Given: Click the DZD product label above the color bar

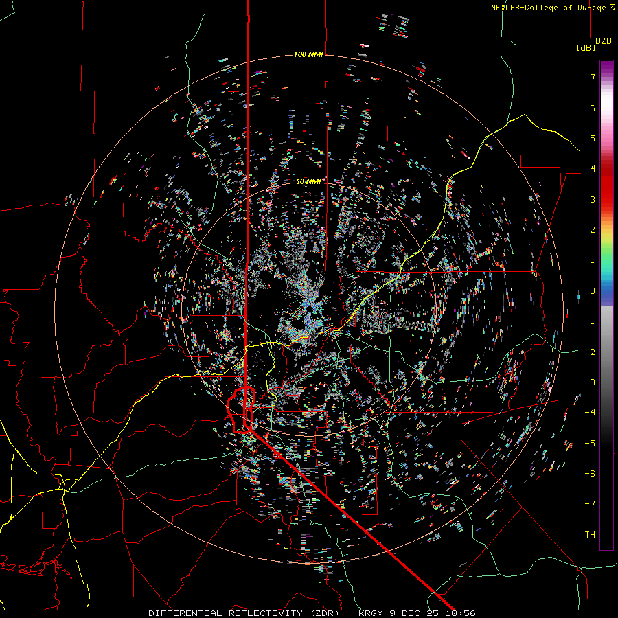Looking at the screenshot, I should (604, 41).
